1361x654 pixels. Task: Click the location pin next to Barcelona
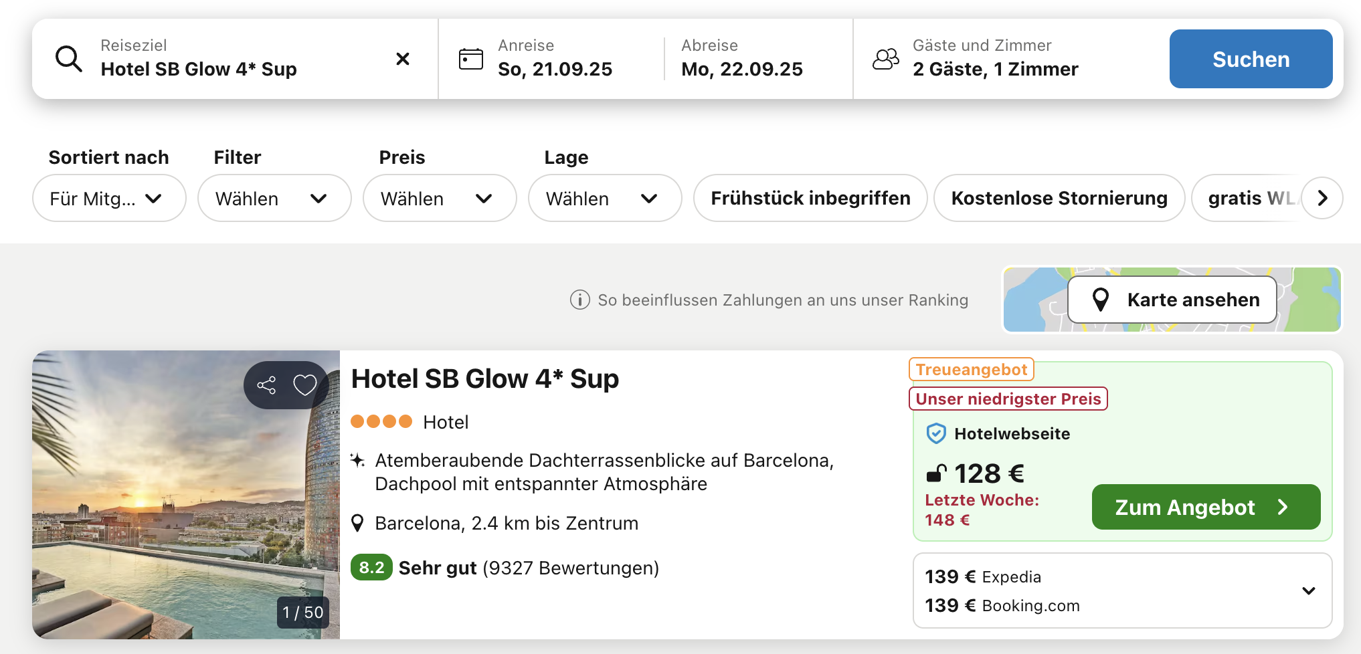point(357,523)
